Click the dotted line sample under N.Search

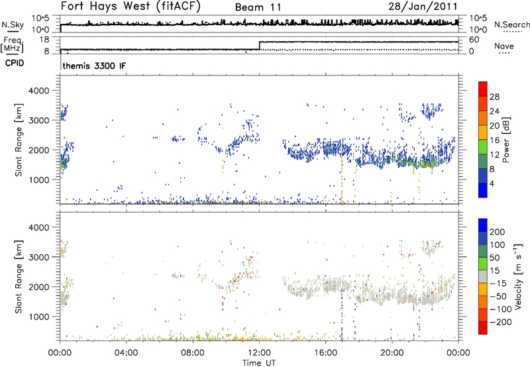pyautogui.click(x=512, y=31)
